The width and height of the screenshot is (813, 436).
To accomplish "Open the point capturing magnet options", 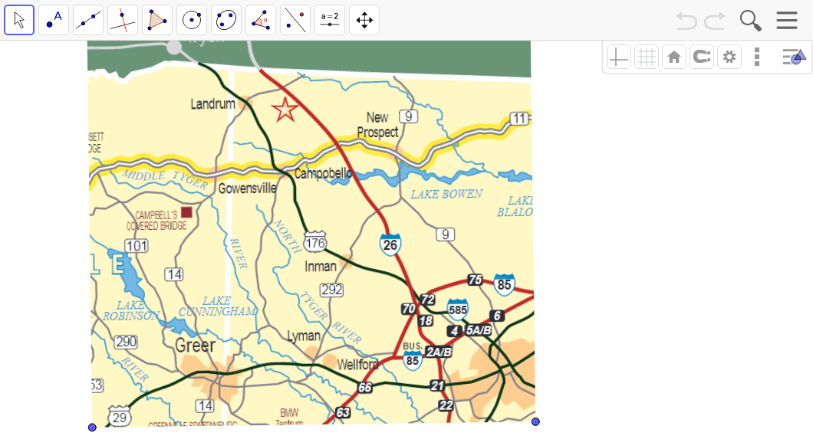I will 702,57.
